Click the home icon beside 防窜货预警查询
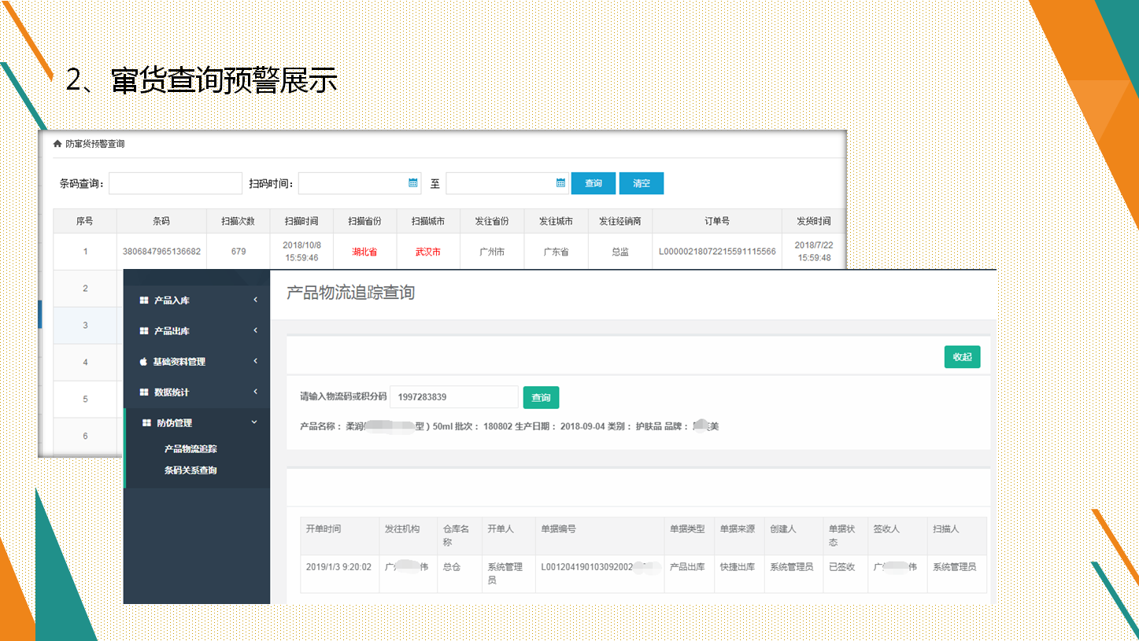This screenshot has width=1139, height=641. (57, 144)
